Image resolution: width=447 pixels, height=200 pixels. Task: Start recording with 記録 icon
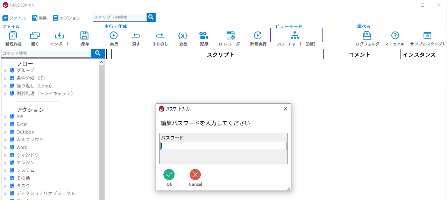tap(204, 35)
